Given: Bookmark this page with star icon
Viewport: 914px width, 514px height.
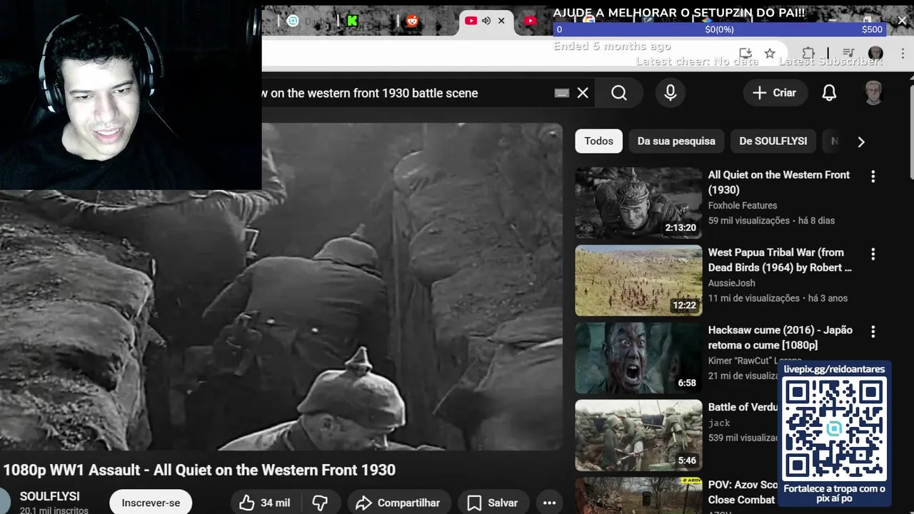Looking at the screenshot, I should (x=770, y=54).
